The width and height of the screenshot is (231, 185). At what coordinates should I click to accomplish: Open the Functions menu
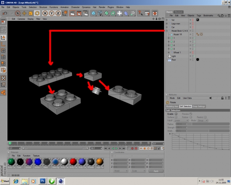coord(54,7)
